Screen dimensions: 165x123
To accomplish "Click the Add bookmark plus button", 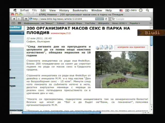I will click(x=26, y=19).
